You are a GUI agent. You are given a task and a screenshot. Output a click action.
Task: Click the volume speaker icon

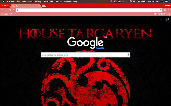tap(134, 2)
